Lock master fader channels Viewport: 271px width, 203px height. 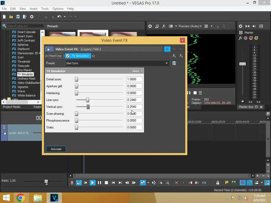point(242,101)
